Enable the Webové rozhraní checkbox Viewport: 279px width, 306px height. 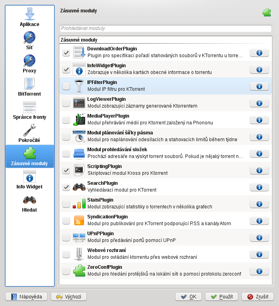[x=66, y=254]
